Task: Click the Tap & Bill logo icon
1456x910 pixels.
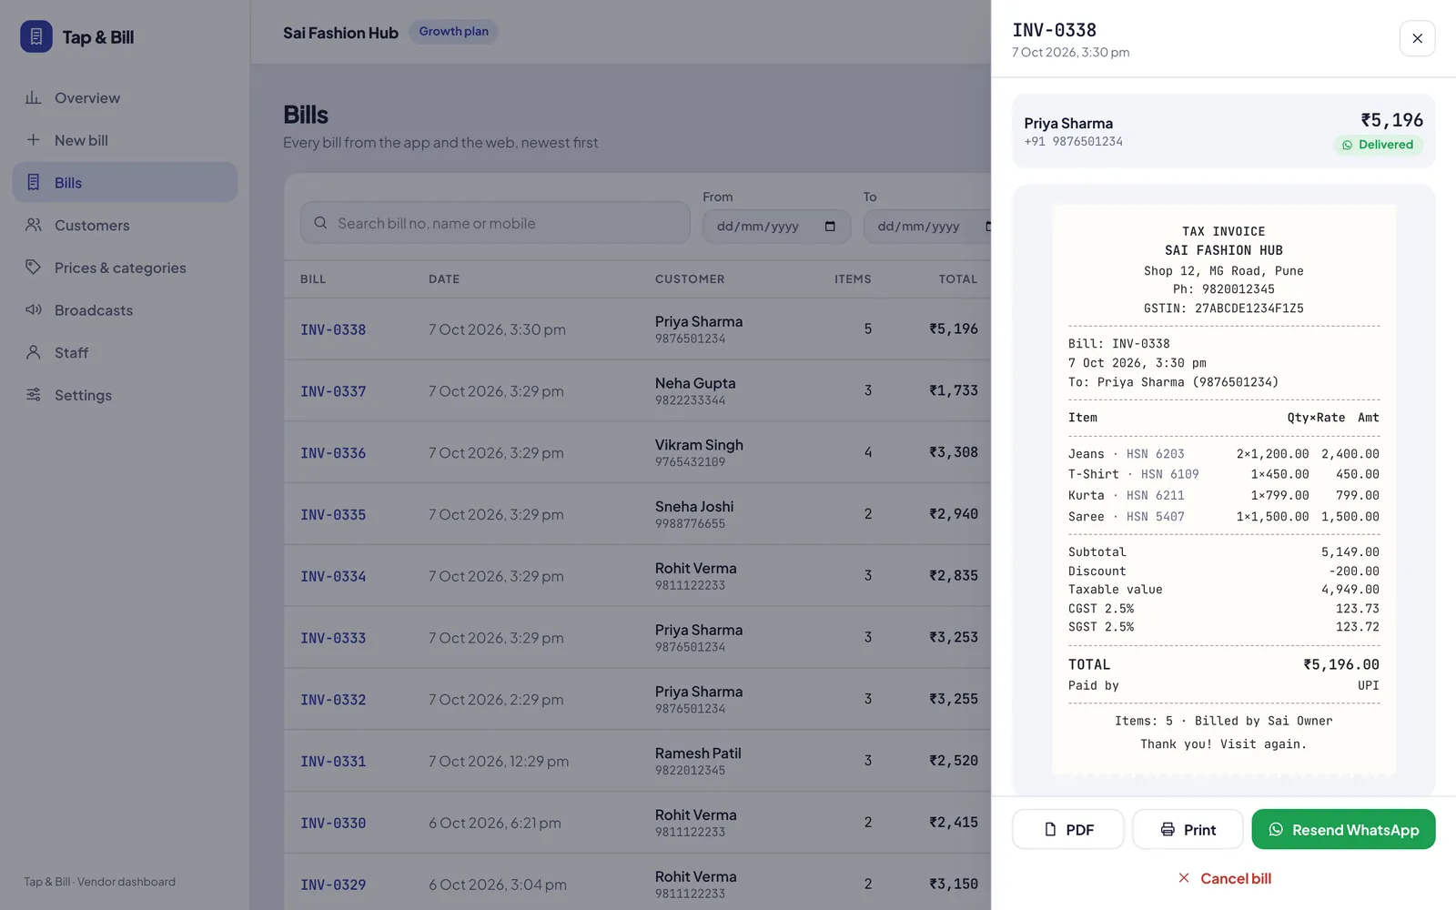Action: (x=36, y=36)
